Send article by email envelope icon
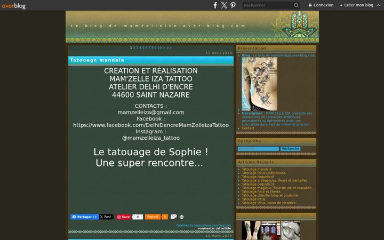This screenshot has width=384, height=240. point(174,217)
